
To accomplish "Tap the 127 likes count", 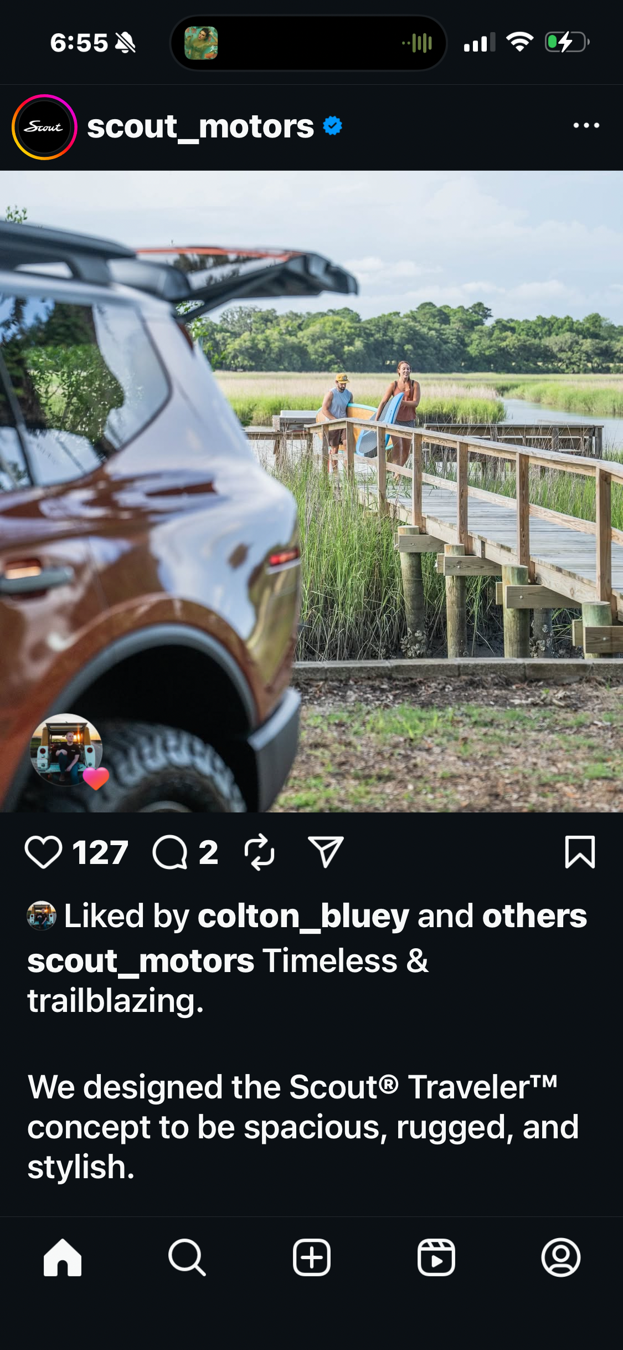I will click(x=100, y=852).
